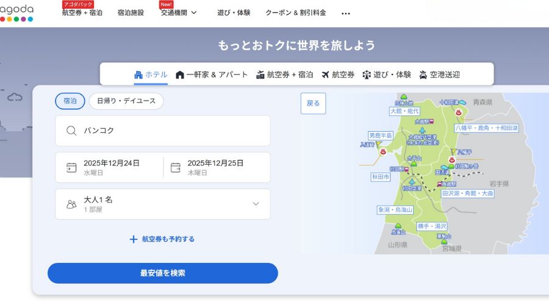Click the ホテル tab building icon
The height and width of the screenshot is (305, 549).
(138, 74)
